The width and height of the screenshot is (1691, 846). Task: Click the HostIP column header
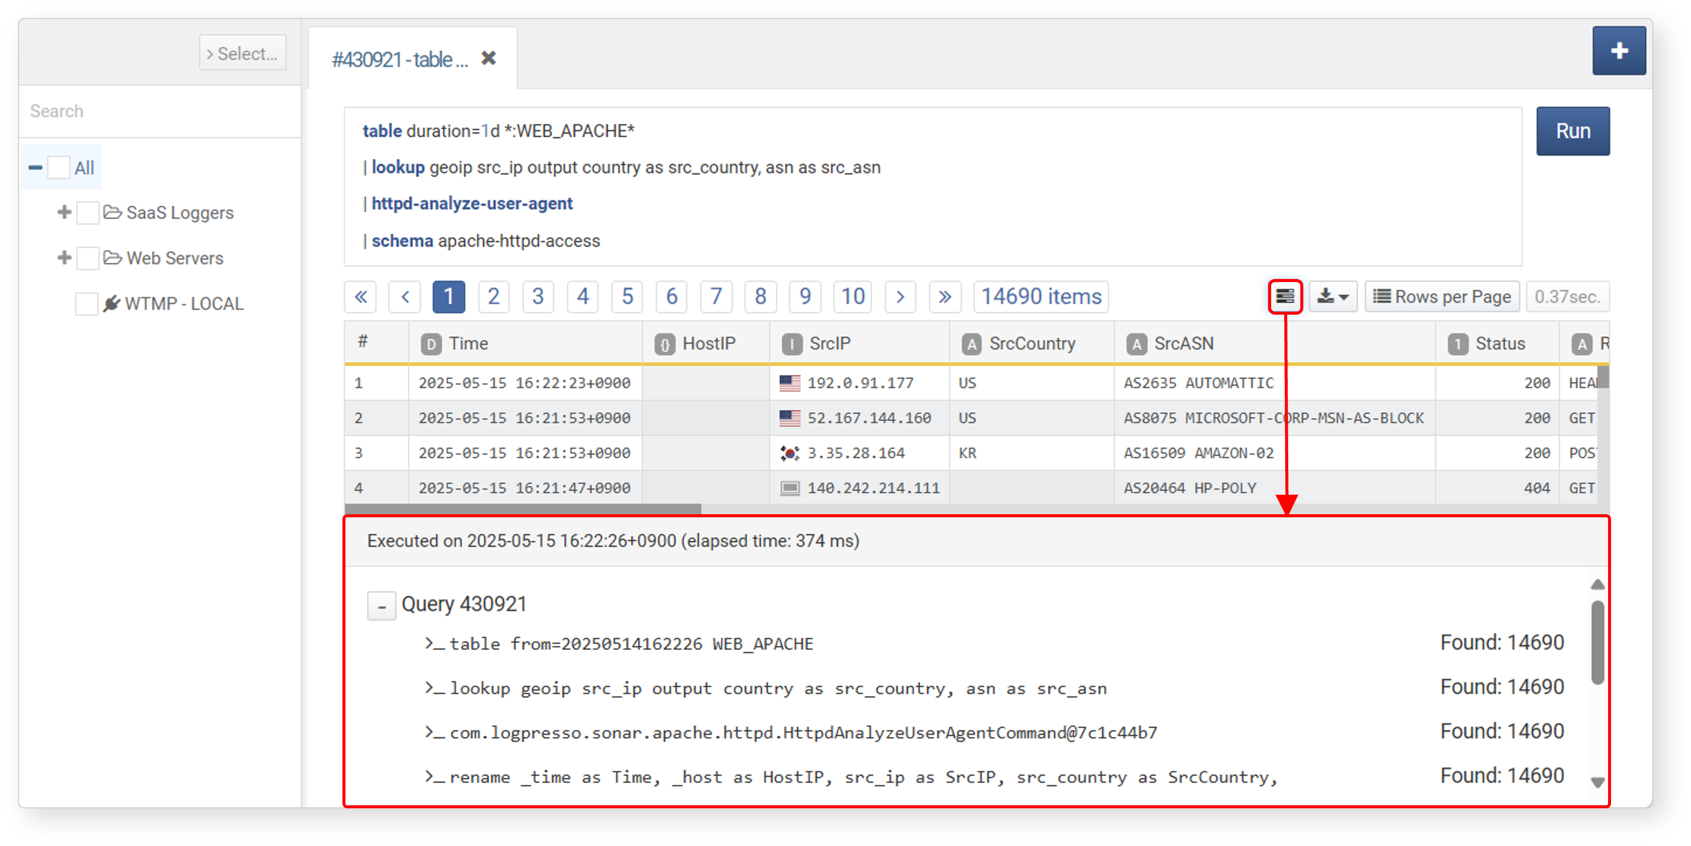coord(705,343)
